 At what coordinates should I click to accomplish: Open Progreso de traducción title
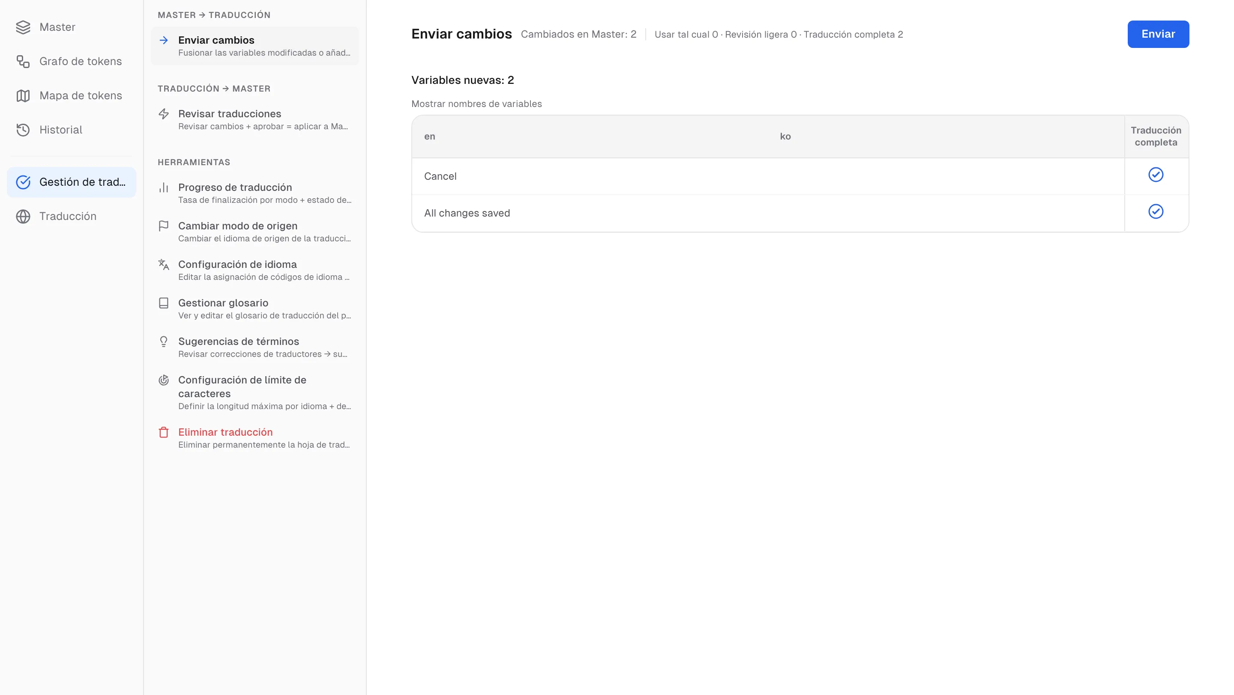[235, 187]
